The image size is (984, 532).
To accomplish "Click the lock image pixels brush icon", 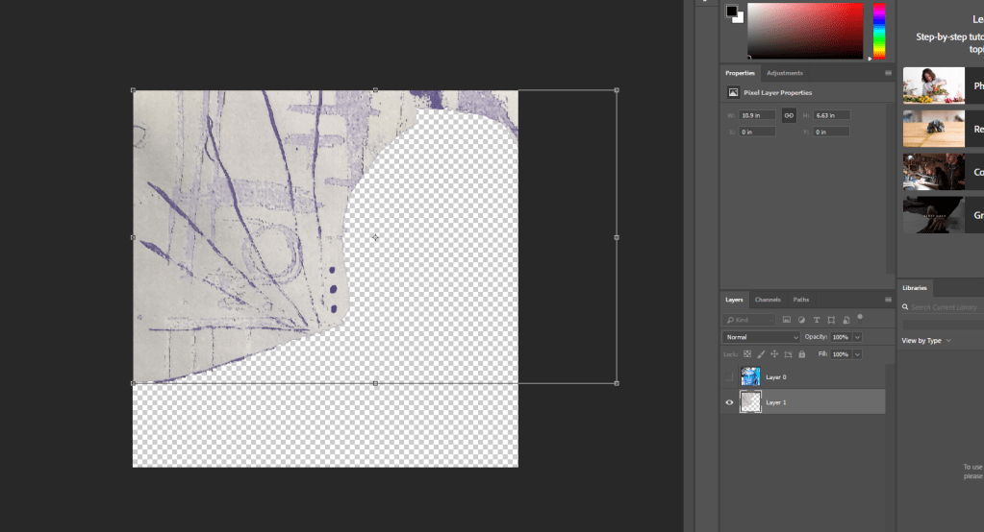I will coord(761,354).
